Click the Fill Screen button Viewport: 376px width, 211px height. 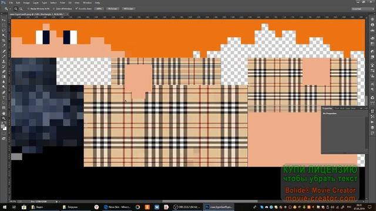pyautogui.click(x=128, y=9)
